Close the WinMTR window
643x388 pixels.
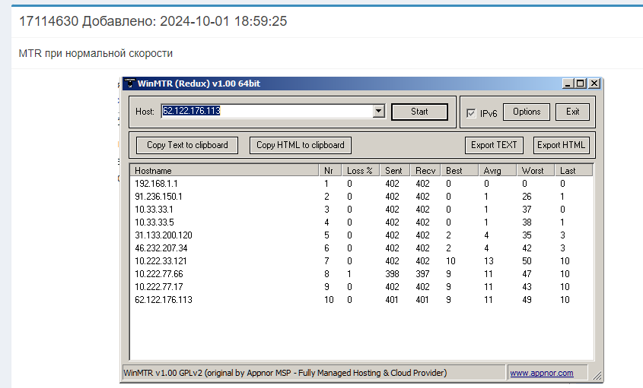point(594,84)
